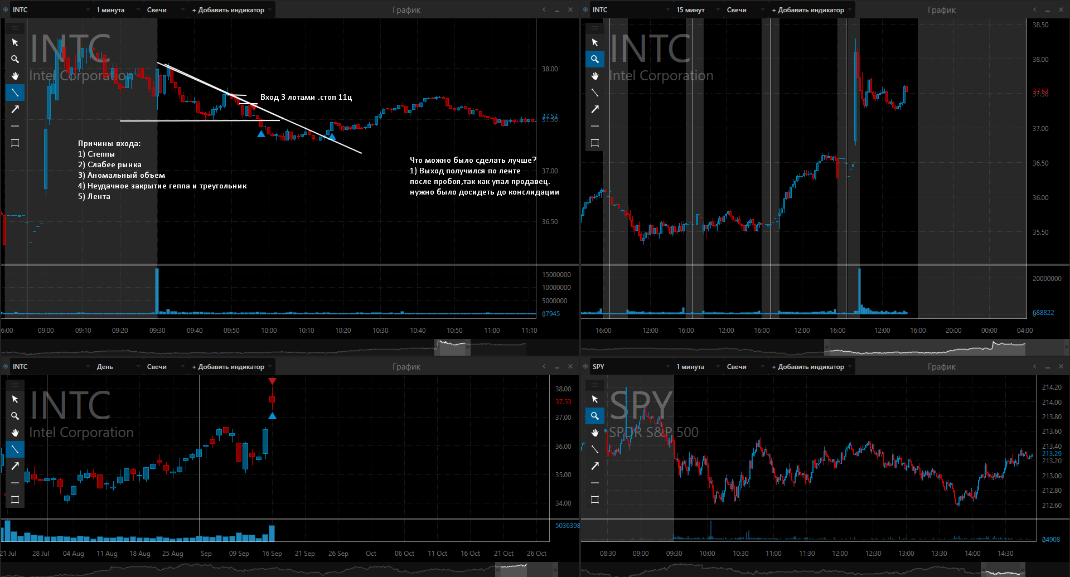
Task: Click 'Добавить индикатор' in INTC 1-minute chart
Action: [x=231, y=10]
